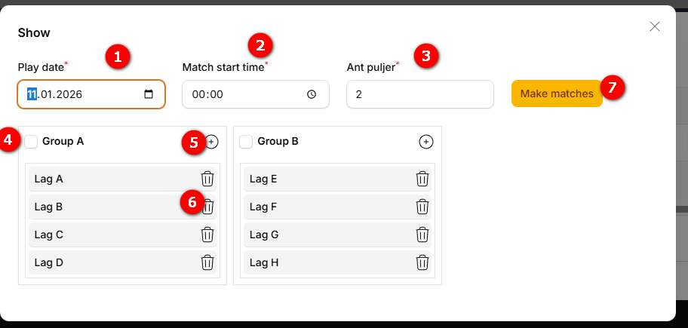Open the Match start time clock picker
The width and height of the screenshot is (688, 328).
[312, 95]
